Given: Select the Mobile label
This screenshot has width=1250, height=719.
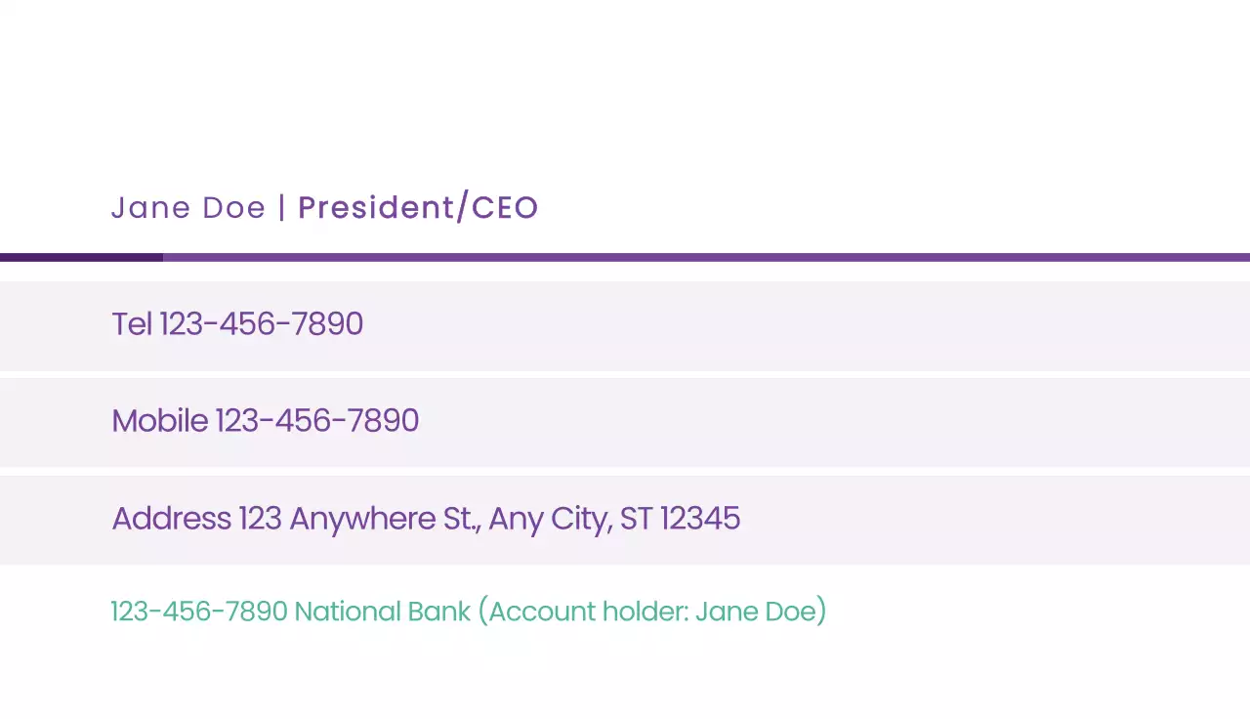Looking at the screenshot, I should (159, 421).
